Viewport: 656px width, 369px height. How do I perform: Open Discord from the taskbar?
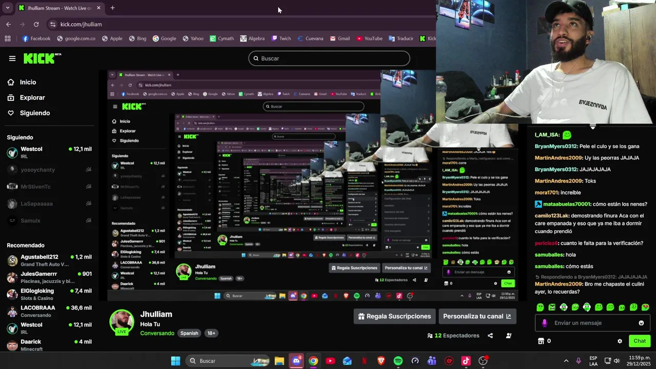(x=296, y=361)
